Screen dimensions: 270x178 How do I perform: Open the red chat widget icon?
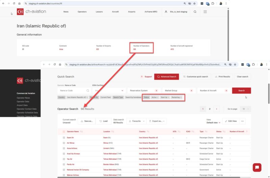pos(257,168)
